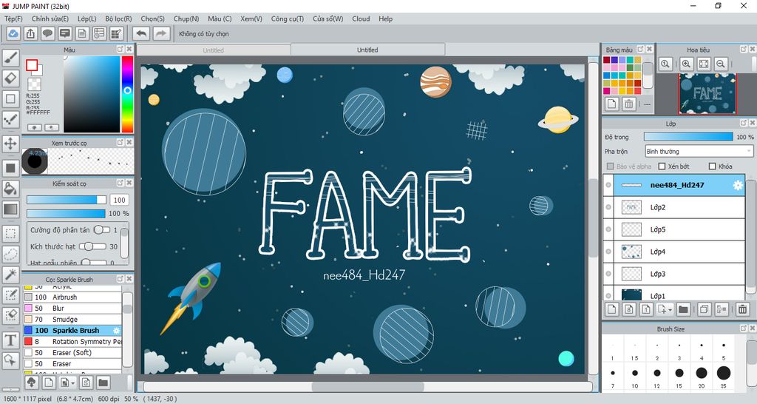This screenshot has width=757, height=404.
Task: Click the Cường độ phân tán slider
Action: [x=102, y=230]
